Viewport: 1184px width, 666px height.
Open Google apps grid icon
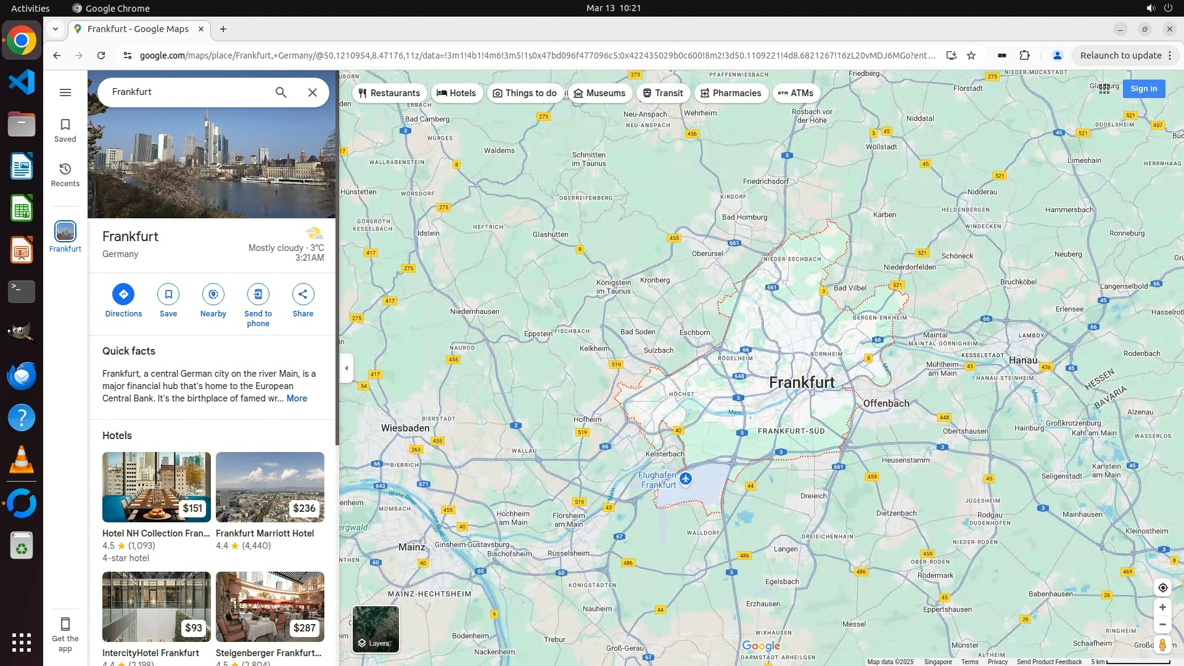tap(1104, 89)
